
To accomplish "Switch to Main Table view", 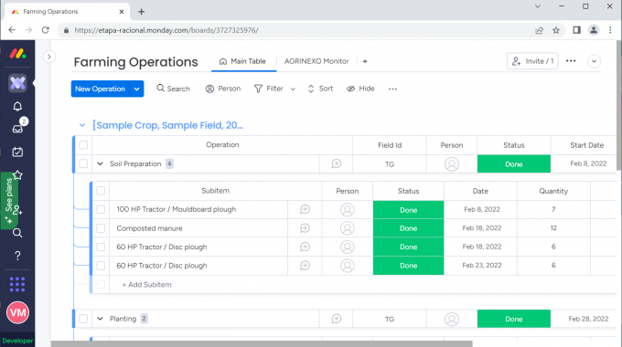I will (x=242, y=61).
